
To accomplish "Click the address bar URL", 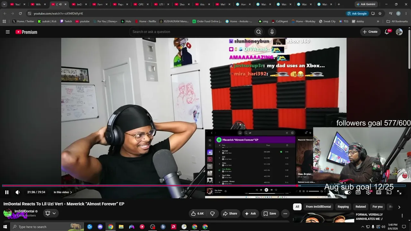I will (58, 13).
